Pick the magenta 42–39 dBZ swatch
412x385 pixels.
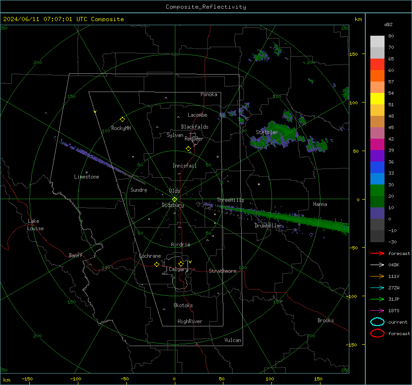point(377,145)
